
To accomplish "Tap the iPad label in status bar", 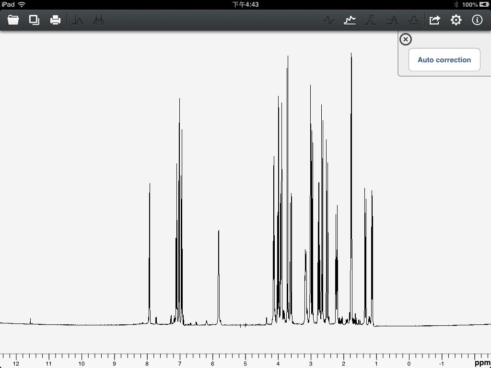I will click(x=8, y=4).
